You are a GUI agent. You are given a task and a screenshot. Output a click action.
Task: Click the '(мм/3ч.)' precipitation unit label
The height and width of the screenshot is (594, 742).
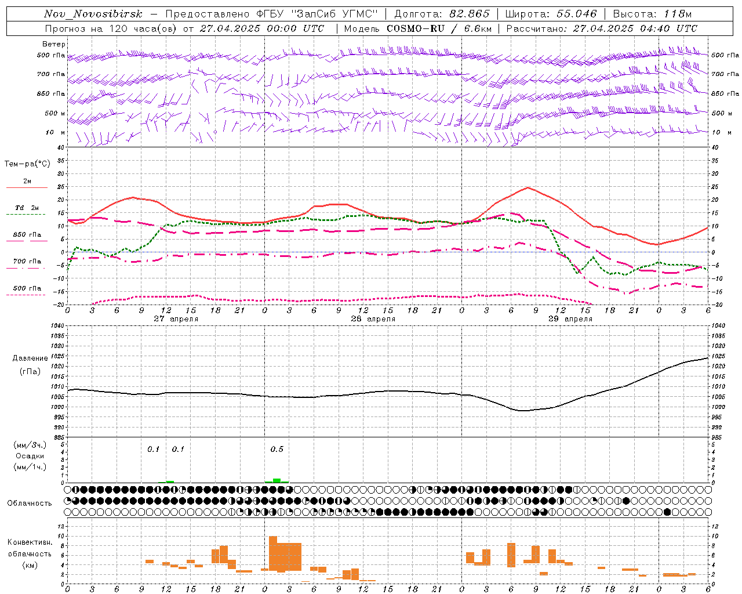tap(30, 445)
